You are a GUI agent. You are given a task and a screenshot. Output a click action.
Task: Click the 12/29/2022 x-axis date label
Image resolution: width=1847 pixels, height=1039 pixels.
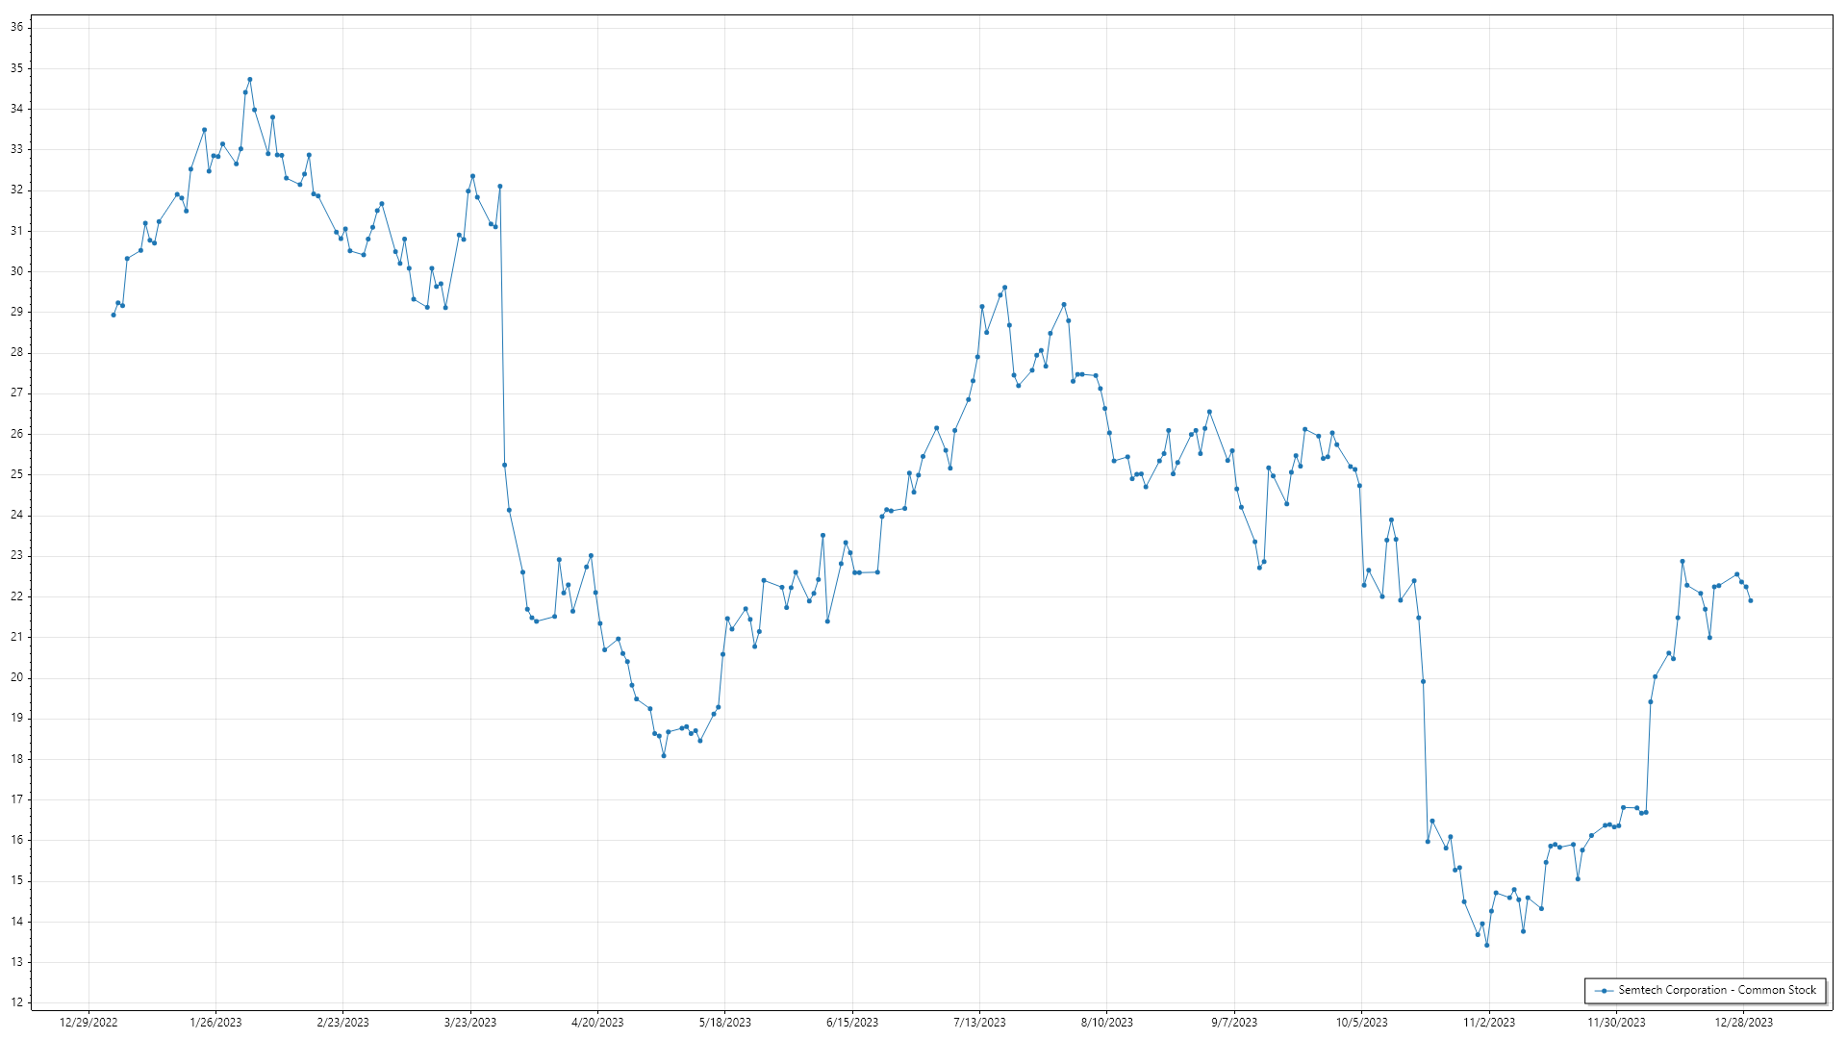coord(89,1023)
